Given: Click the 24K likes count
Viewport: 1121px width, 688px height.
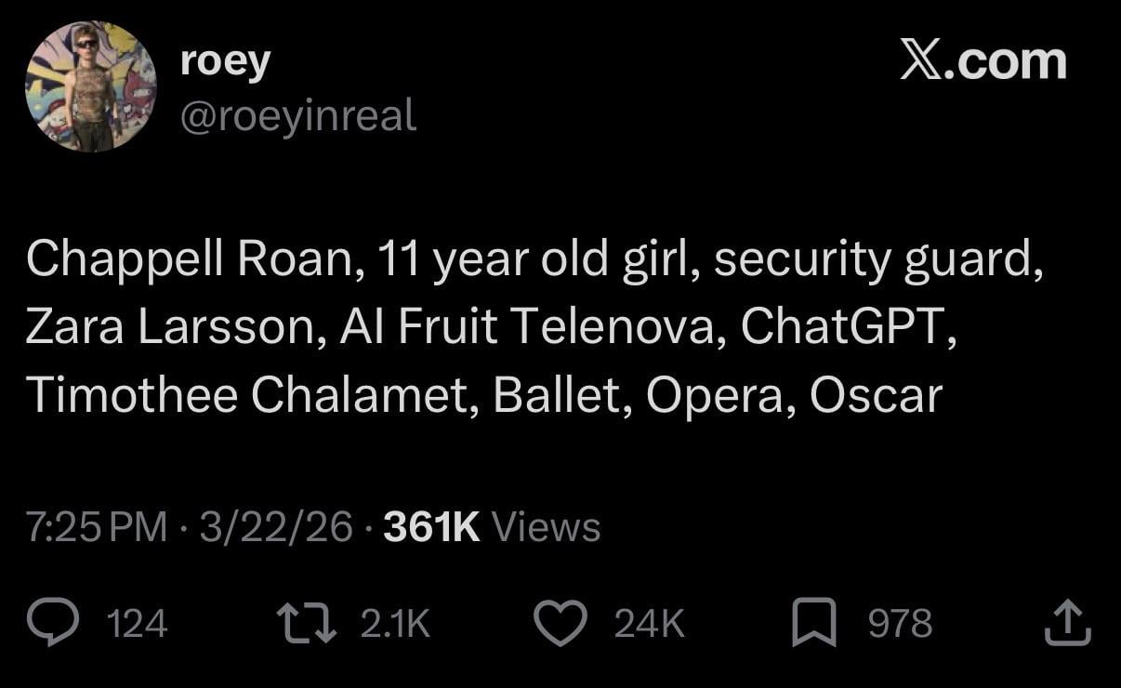Looking at the screenshot, I should point(649,624).
